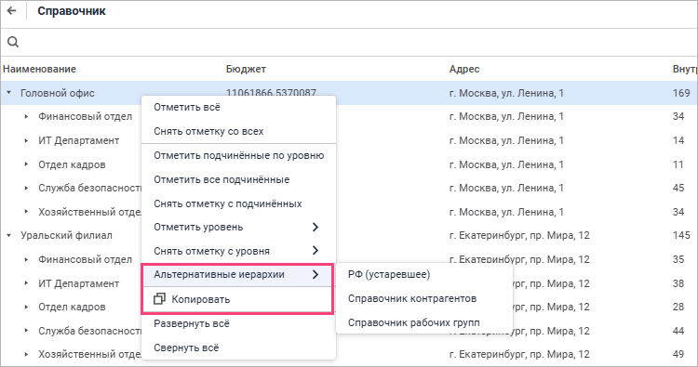Image resolution: width=698 pixels, height=367 pixels.
Task: Click value 45 in the last column
Action: coord(678,188)
